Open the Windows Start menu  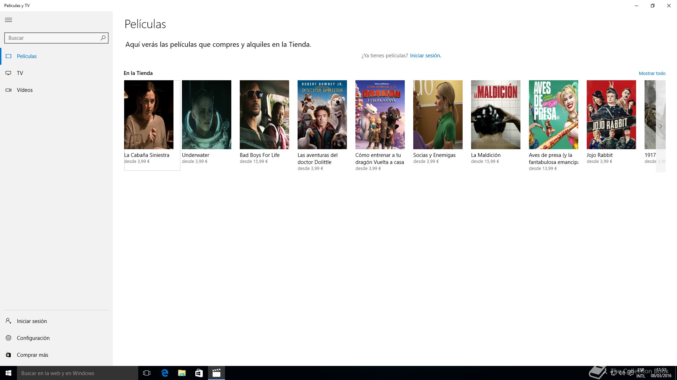click(x=8, y=373)
